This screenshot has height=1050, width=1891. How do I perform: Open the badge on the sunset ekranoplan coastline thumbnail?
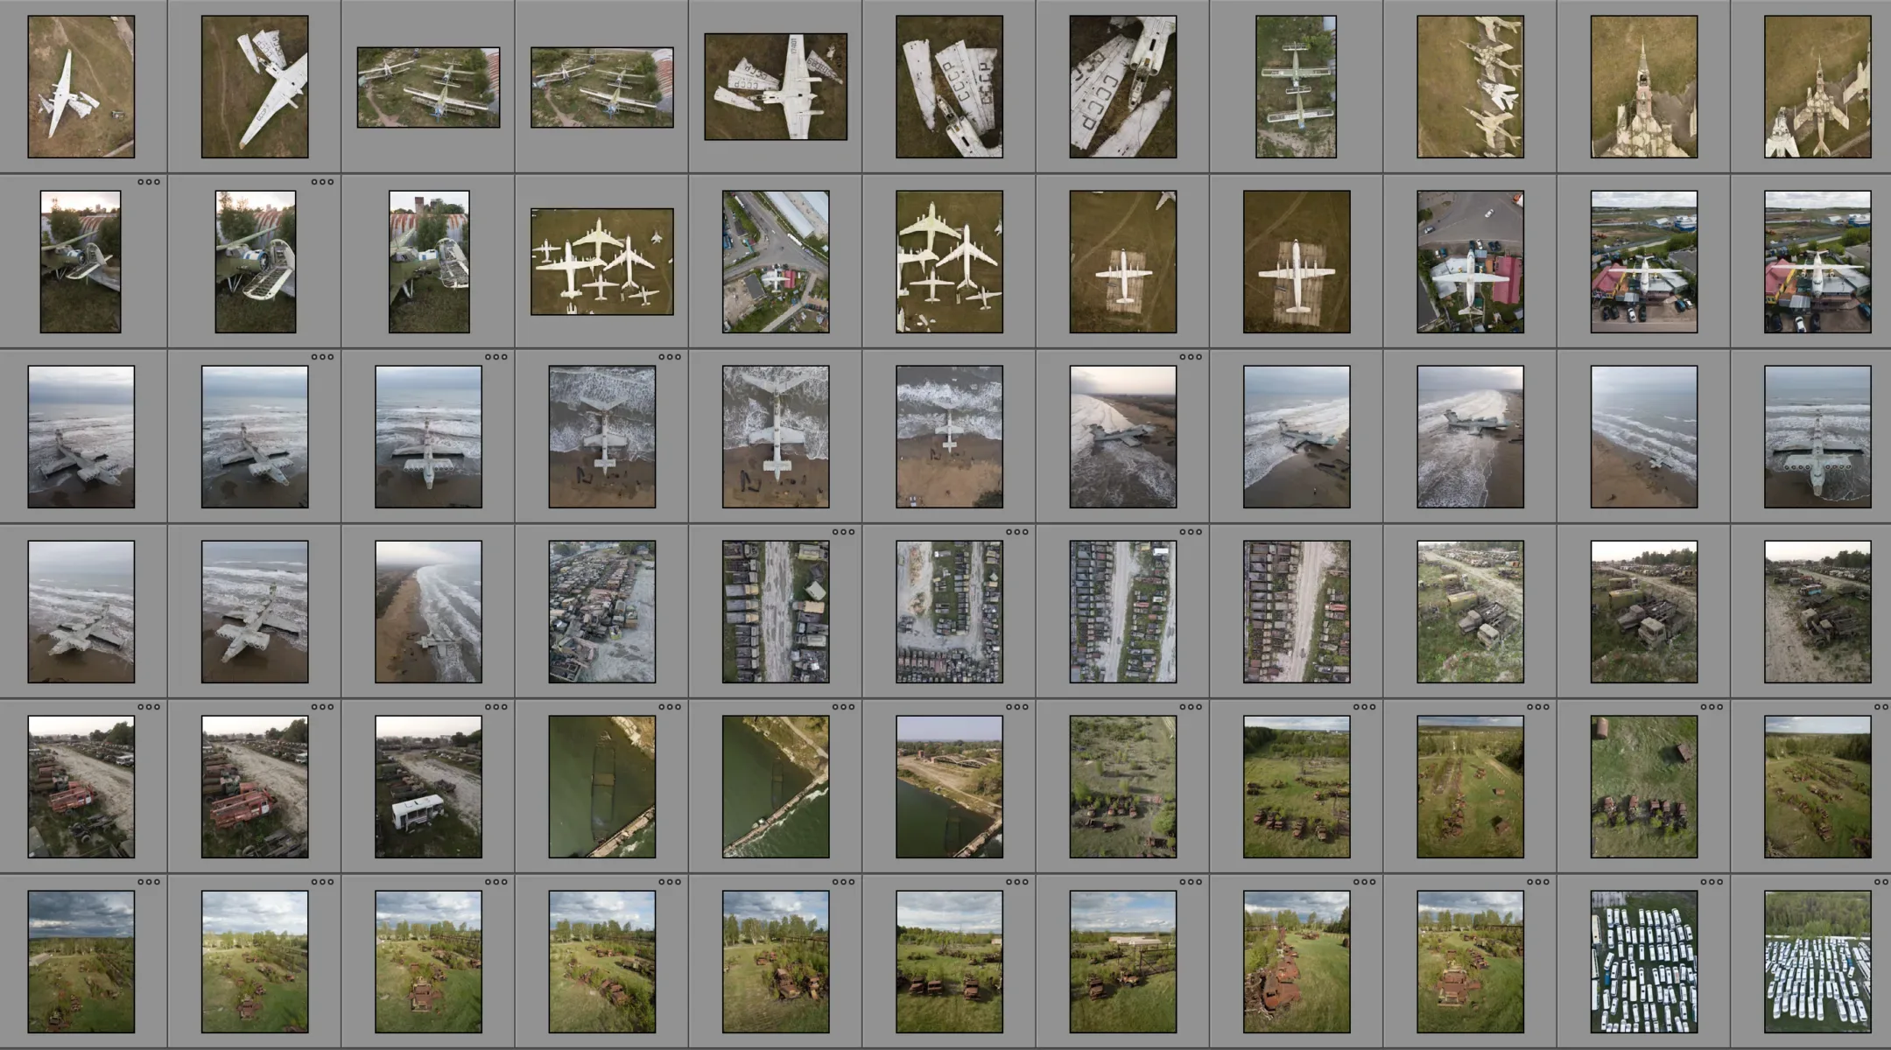[1190, 357]
